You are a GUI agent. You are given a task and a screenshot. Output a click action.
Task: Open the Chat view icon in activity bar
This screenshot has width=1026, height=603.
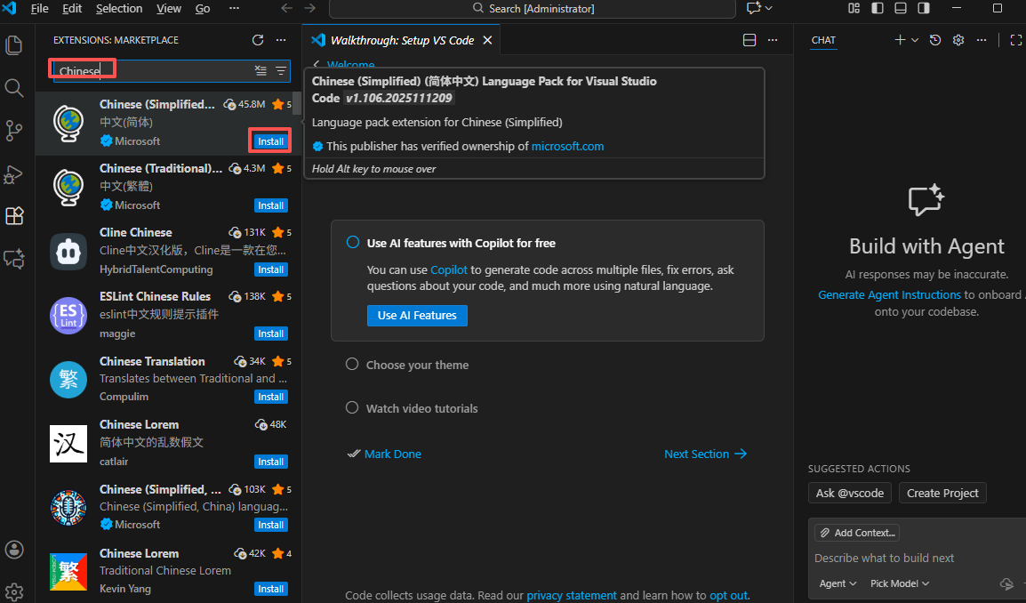13,260
